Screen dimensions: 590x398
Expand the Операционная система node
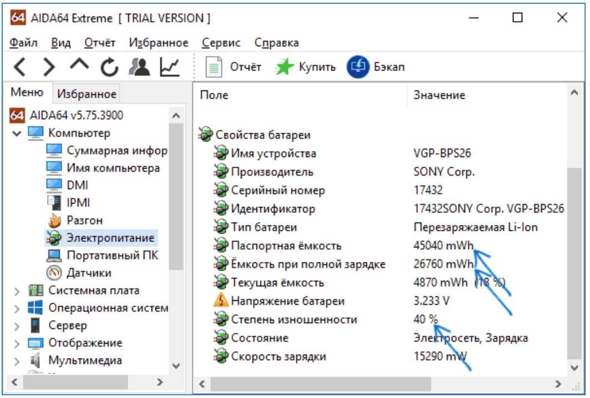point(17,309)
